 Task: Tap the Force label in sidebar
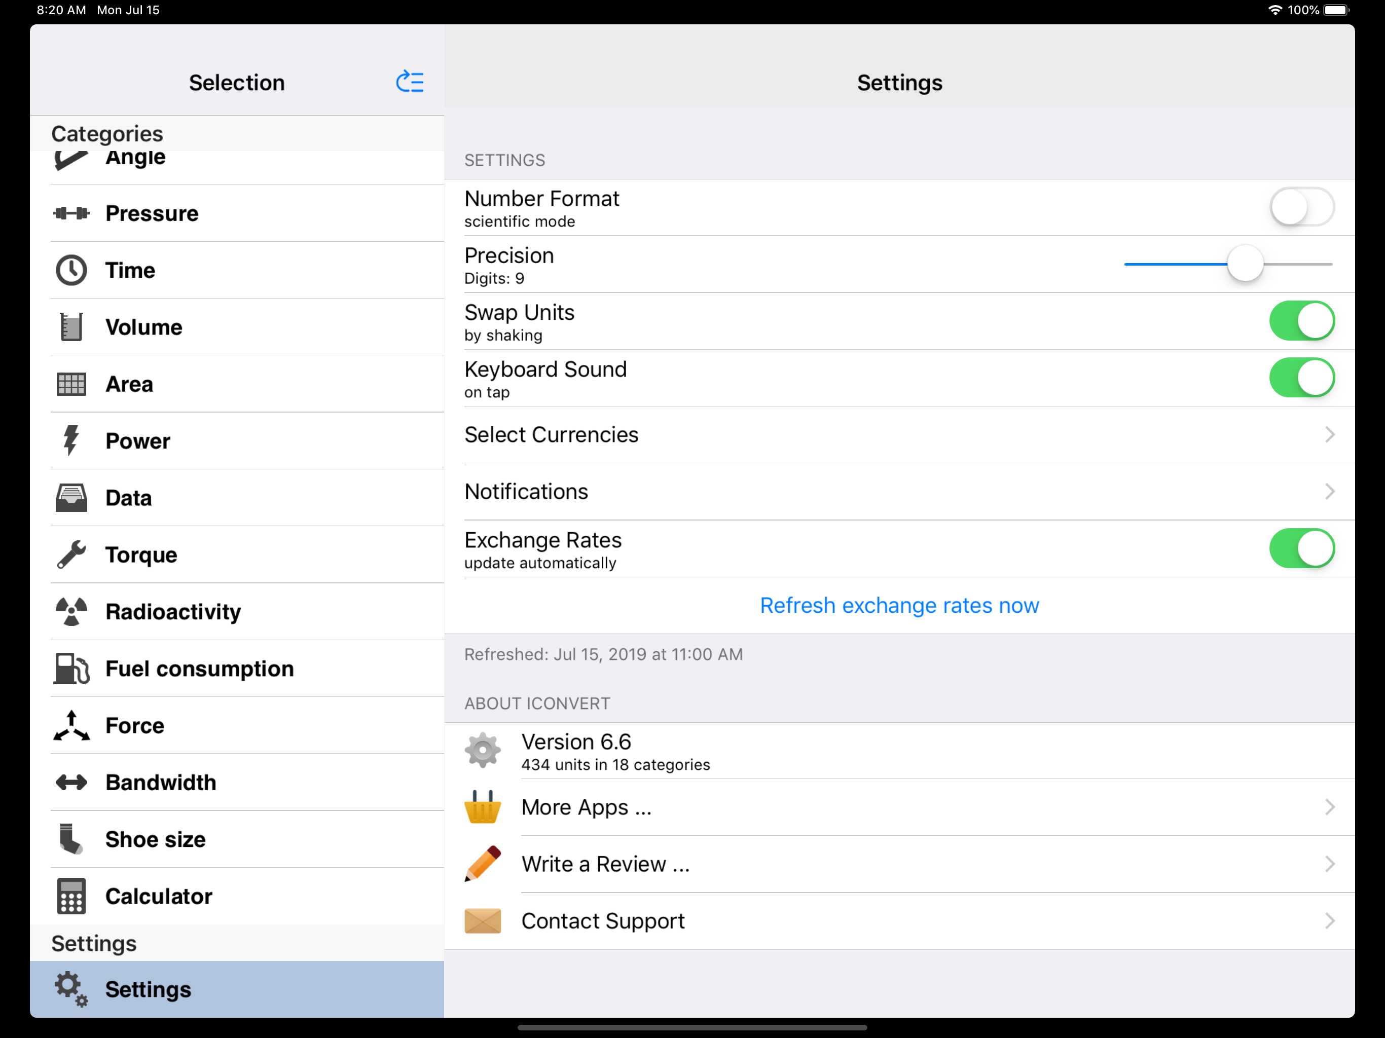135,726
